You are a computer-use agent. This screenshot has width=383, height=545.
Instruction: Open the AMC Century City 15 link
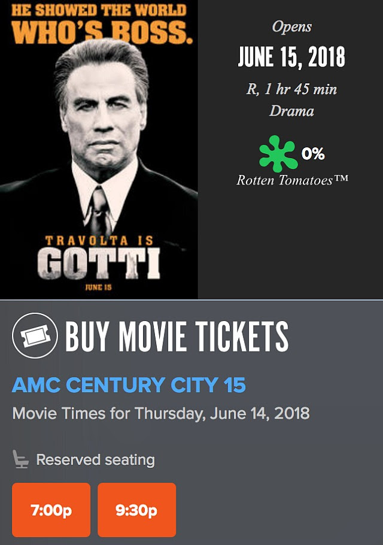[x=129, y=385]
